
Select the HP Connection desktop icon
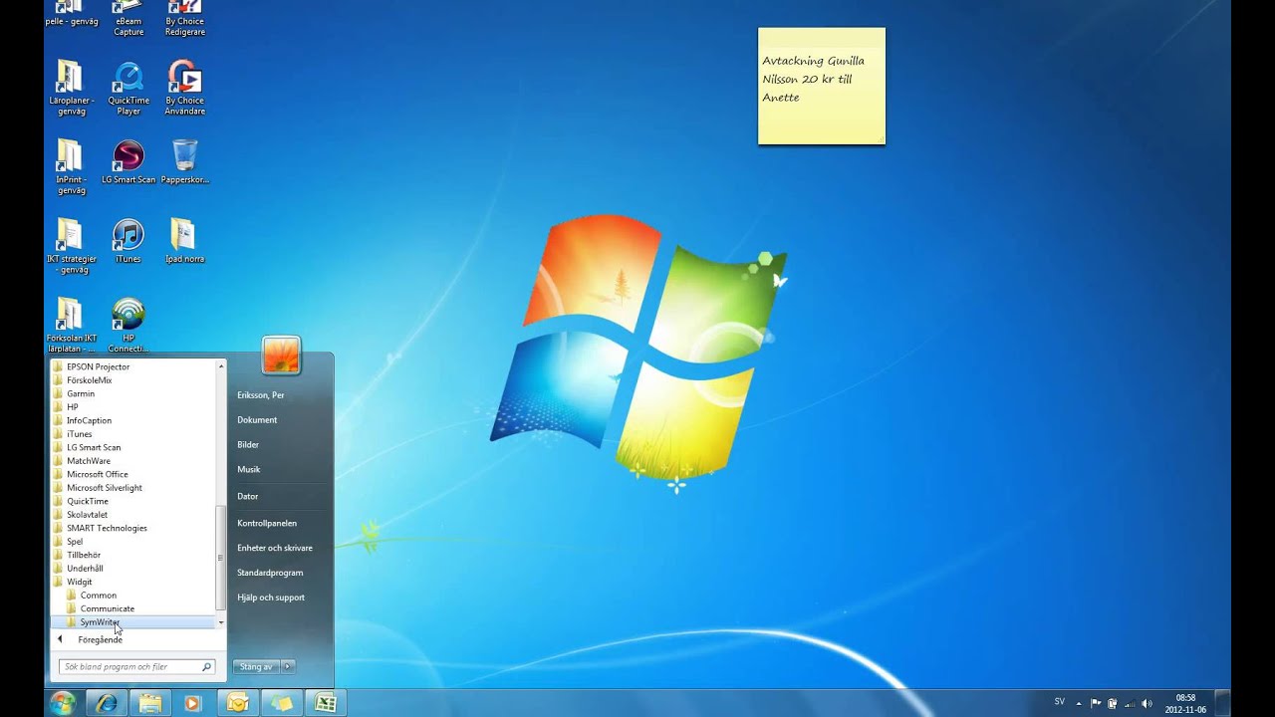[x=128, y=326]
